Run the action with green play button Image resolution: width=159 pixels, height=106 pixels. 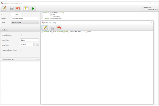(x=33, y=8)
